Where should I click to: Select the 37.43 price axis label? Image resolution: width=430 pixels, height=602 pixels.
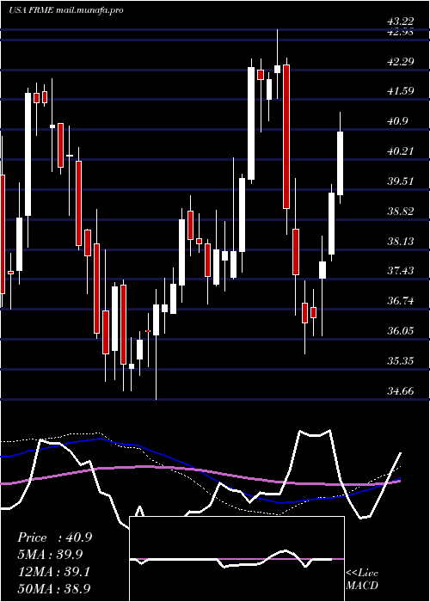coord(401,271)
